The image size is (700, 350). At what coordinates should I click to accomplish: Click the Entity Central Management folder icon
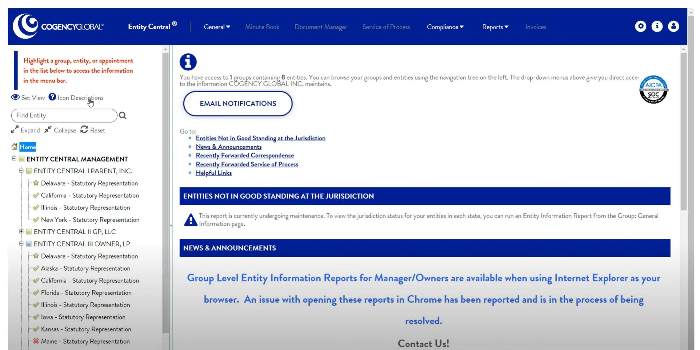(x=22, y=159)
